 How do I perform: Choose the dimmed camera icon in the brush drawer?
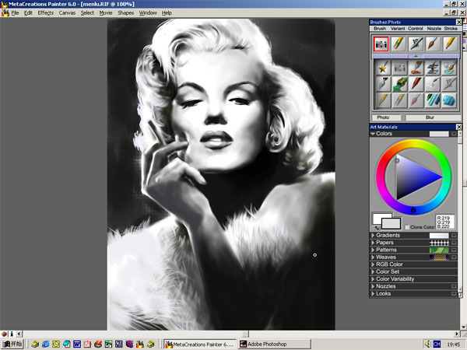click(400, 68)
